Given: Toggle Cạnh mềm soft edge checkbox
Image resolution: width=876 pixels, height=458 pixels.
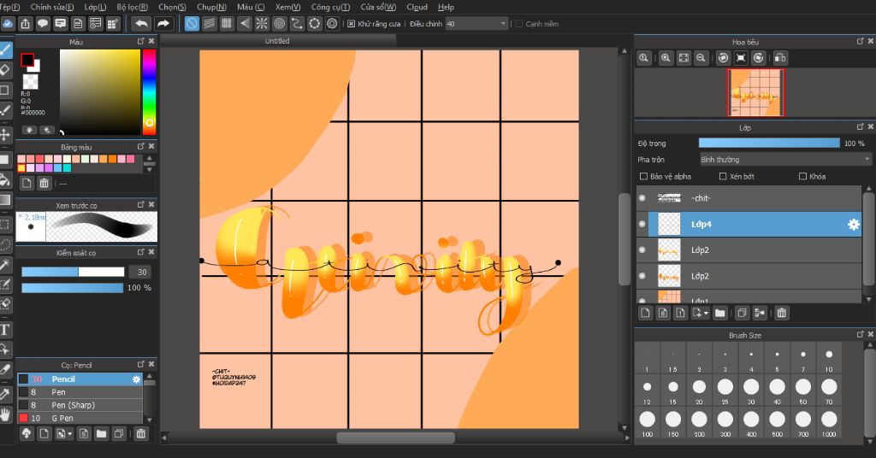Looking at the screenshot, I should pyautogui.click(x=518, y=24).
